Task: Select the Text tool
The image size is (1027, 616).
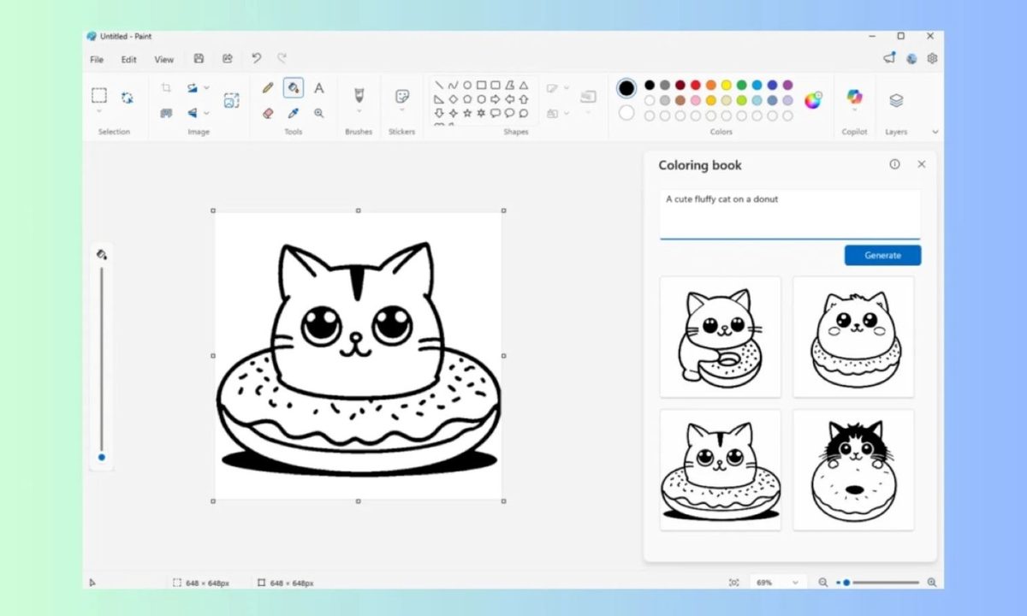Action: click(319, 88)
